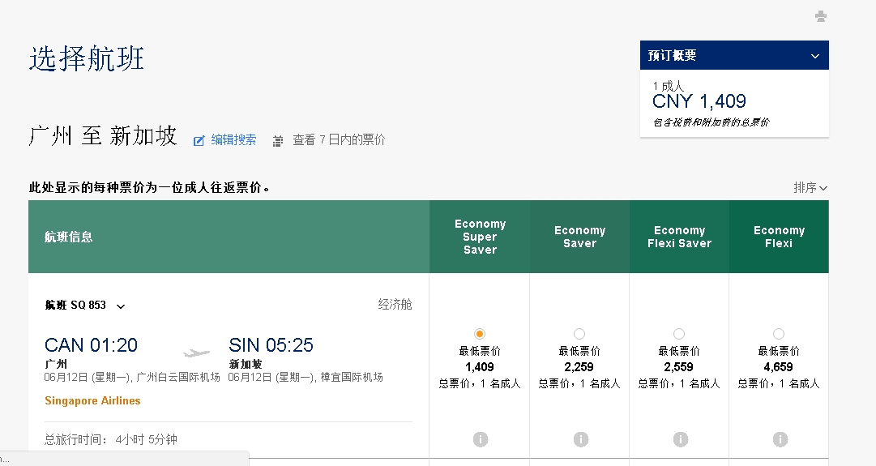This screenshot has height=466, width=876.
Task: Click Economy Super Saver column header
Action: pyautogui.click(x=480, y=237)
